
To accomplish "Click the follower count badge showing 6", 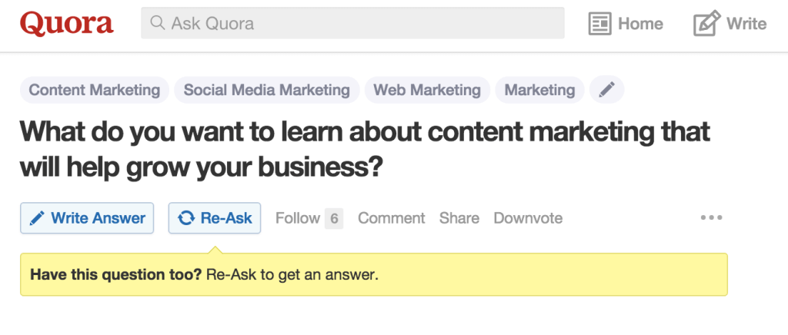I will [x=334, y=218].
